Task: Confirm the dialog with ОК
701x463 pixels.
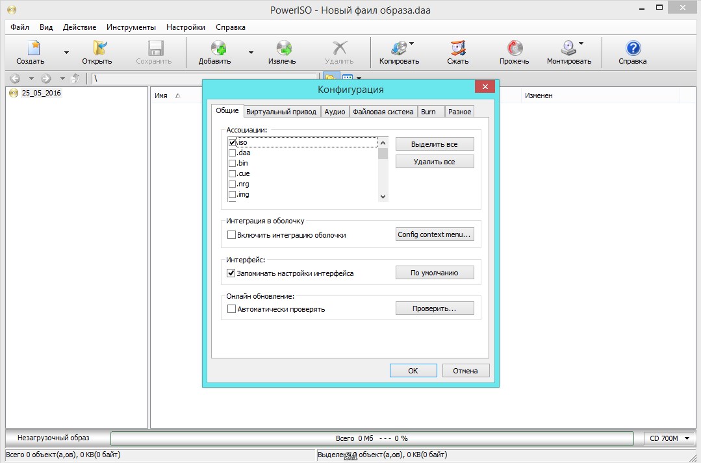Action: point(413,371)
